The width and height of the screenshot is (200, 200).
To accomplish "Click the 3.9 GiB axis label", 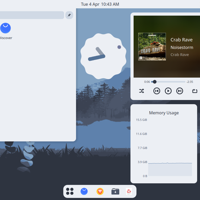I will click(142, 162).
